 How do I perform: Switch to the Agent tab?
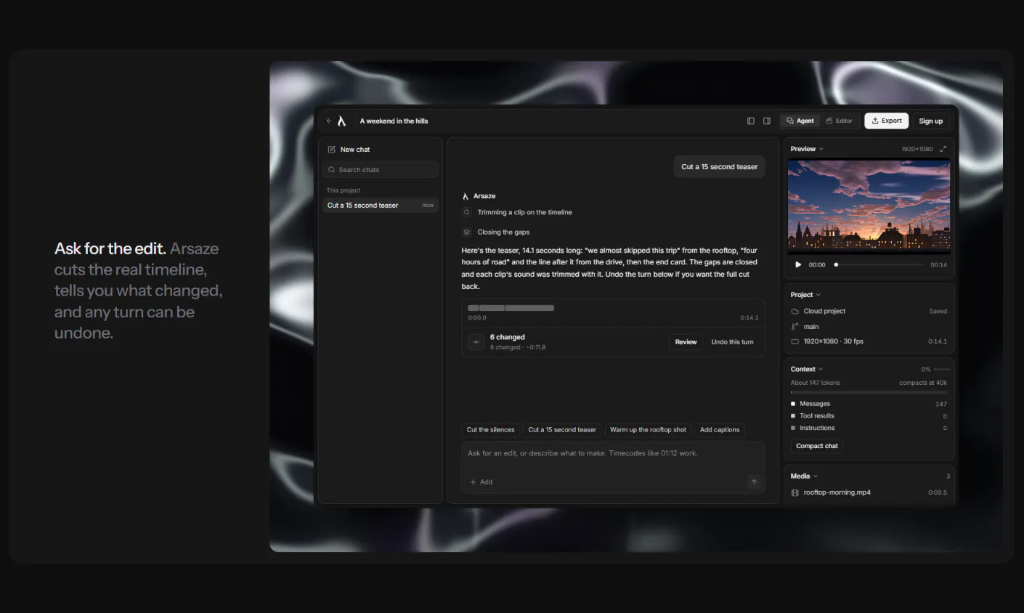coord(800,121)
